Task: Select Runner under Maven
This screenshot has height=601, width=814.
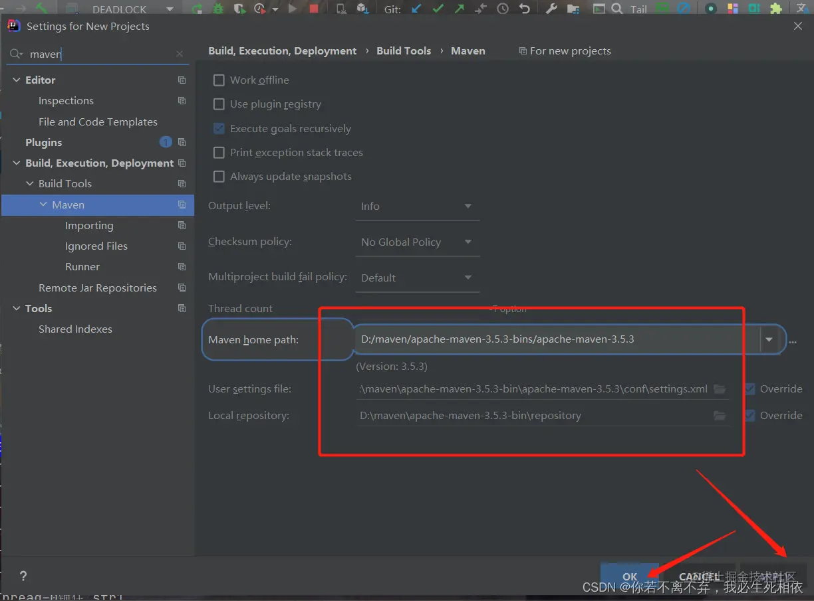Action: coord(82,267)
